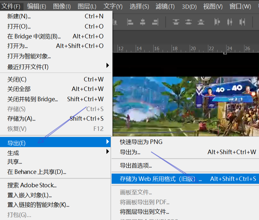The width and height of the screenshot is (259, 220).
Task: Click the distribute vertical centers icon
Action: (x=188, y=22)
